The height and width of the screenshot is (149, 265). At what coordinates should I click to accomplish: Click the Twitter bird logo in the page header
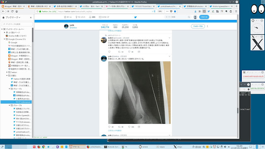tap(135, 17)
